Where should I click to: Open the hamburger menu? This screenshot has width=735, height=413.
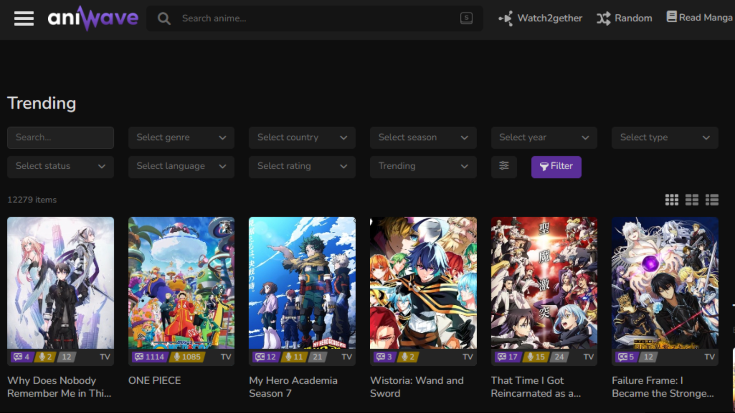point(24,18)
